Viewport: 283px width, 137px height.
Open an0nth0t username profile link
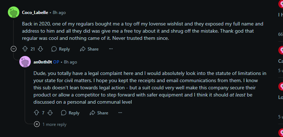(43, 62)
